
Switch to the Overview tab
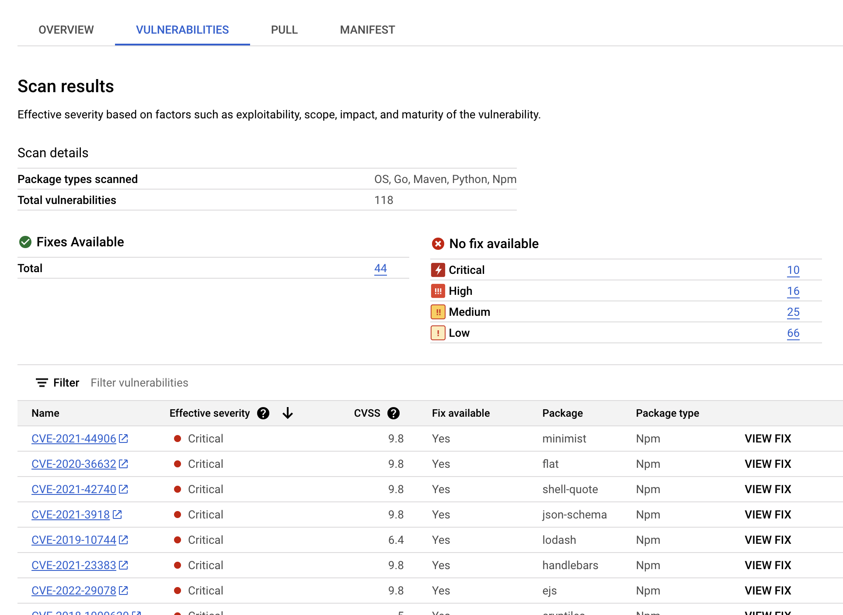click(x=66, y=30)
